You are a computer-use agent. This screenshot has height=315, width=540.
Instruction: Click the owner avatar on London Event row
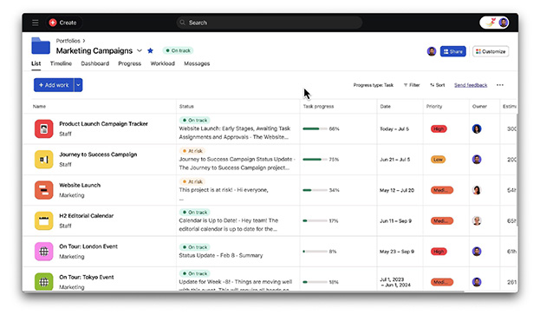click(x=476, y=252)
